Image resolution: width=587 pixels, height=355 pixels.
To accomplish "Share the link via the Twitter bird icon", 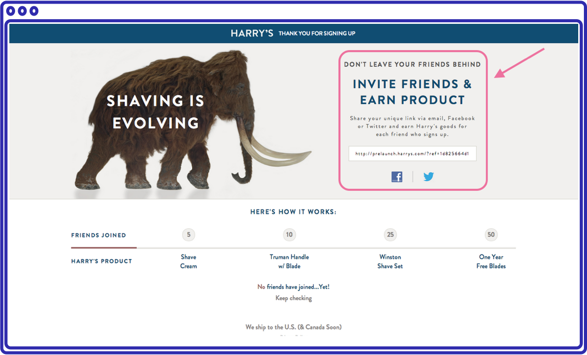I will click(x=429, y=176).
